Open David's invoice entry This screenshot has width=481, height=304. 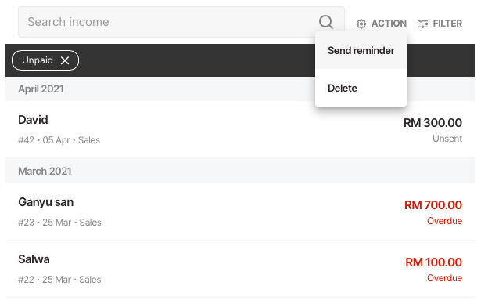[x=240, y=129]
